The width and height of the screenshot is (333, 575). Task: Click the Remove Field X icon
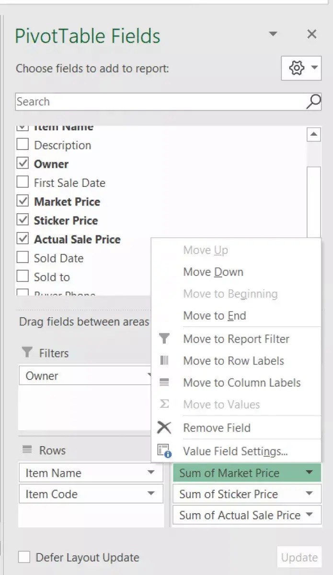click(x=165, y=427)
